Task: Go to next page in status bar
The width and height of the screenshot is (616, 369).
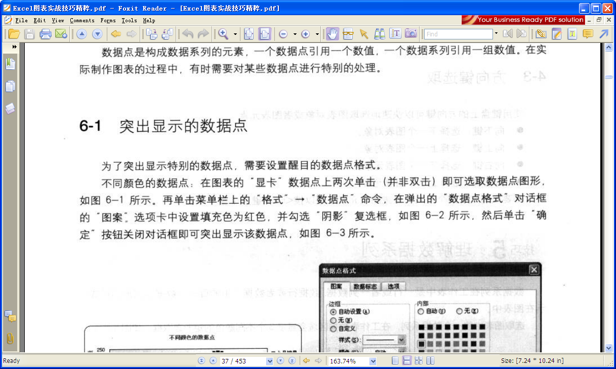Action: tap(280, 361)
